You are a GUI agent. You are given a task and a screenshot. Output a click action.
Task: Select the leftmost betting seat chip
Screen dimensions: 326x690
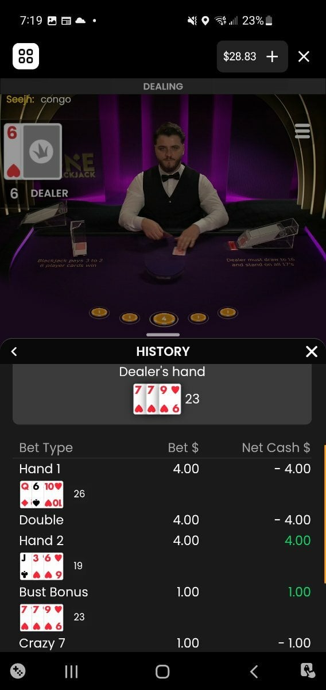99,312
